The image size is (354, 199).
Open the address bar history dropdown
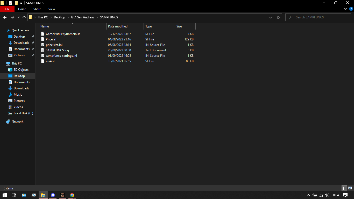click(x=271, y=17)
